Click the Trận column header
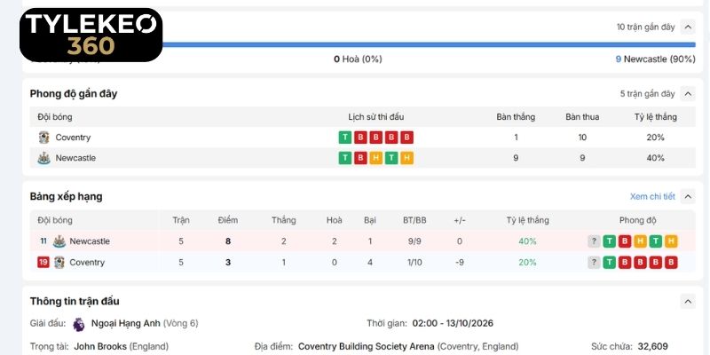This screenshot has width=710, height=355. pos(181,220)
